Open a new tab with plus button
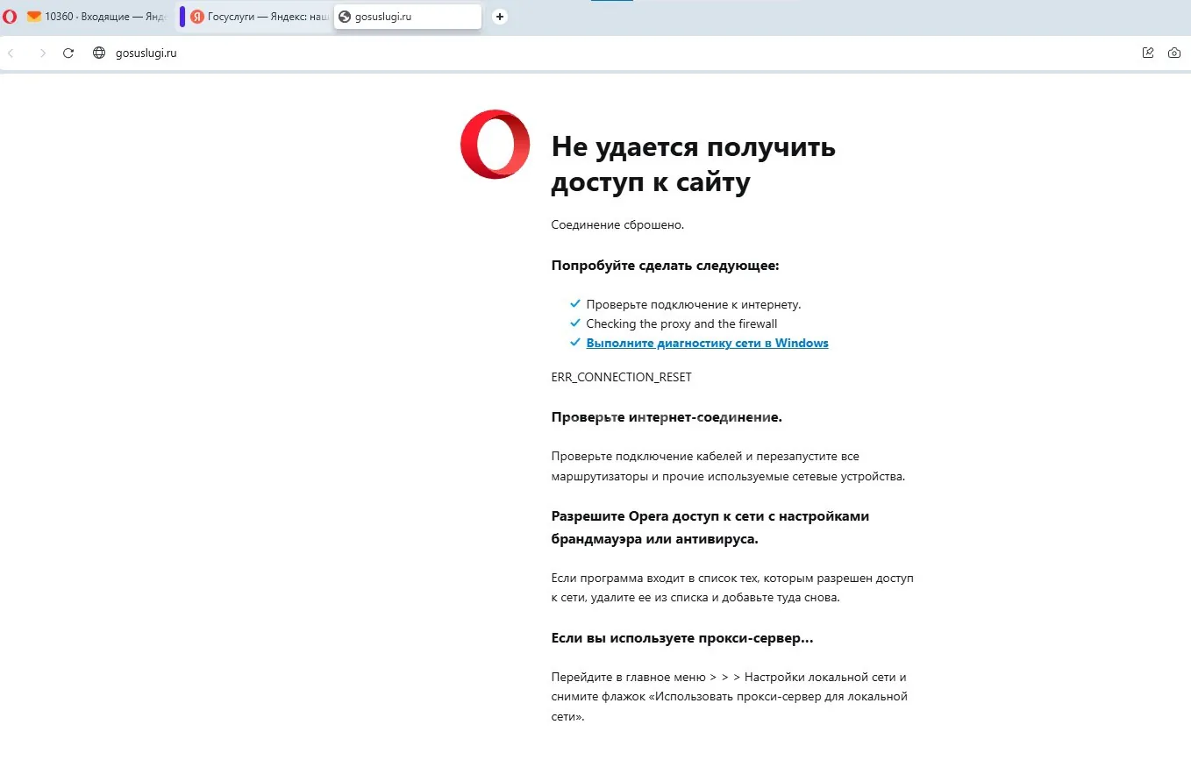1191x760 pixels. [500, 17]
